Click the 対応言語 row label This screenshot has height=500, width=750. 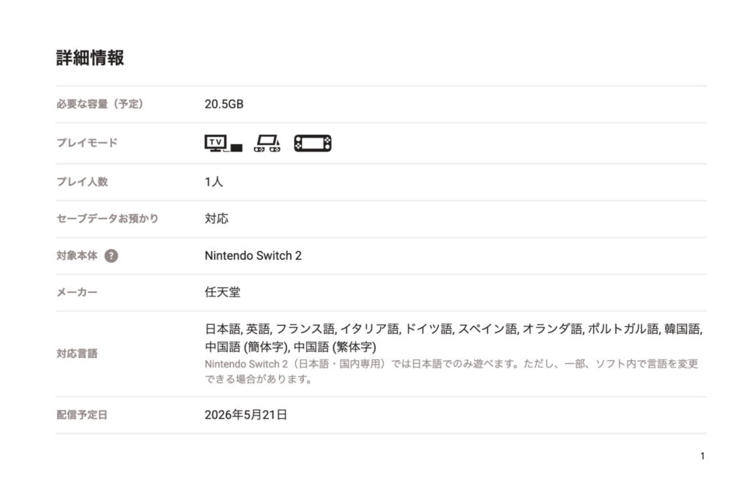77,354
